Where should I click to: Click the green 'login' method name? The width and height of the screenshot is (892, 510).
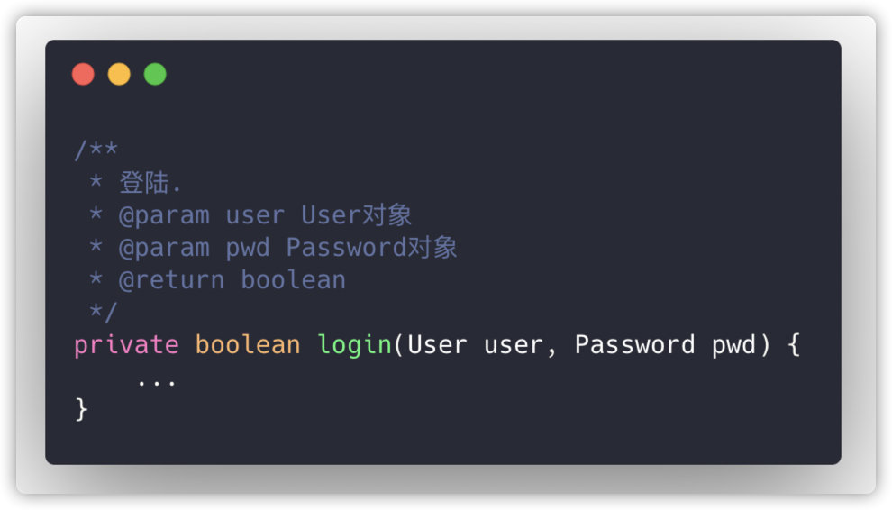355,345
